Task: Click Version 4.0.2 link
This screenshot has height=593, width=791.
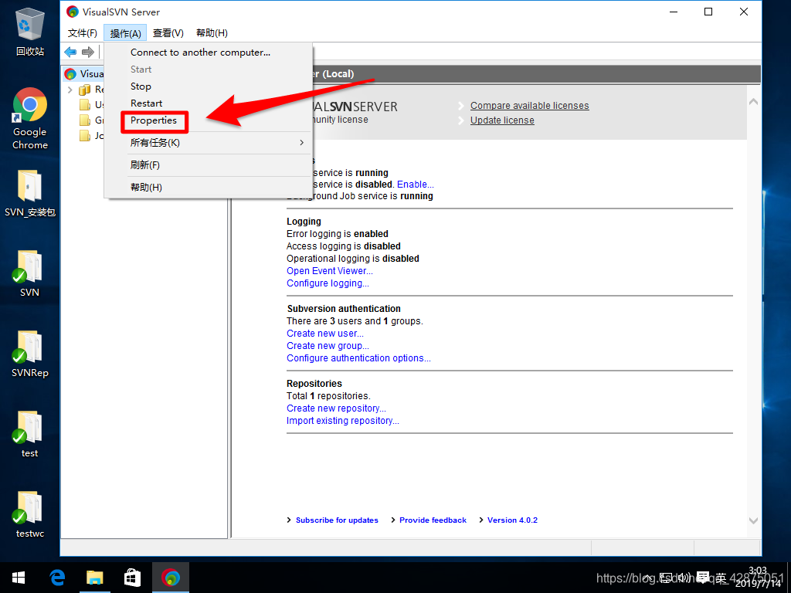Action: click(512, 520)
